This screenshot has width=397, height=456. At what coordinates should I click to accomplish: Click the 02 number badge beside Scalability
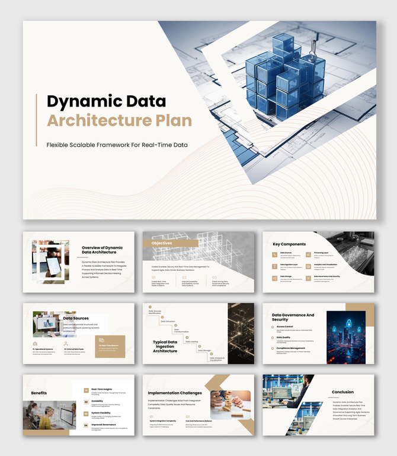point(87,402)
